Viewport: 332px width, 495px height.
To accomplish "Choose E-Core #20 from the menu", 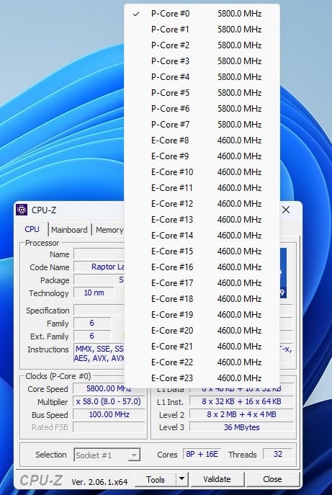I will tap(202, 331).
